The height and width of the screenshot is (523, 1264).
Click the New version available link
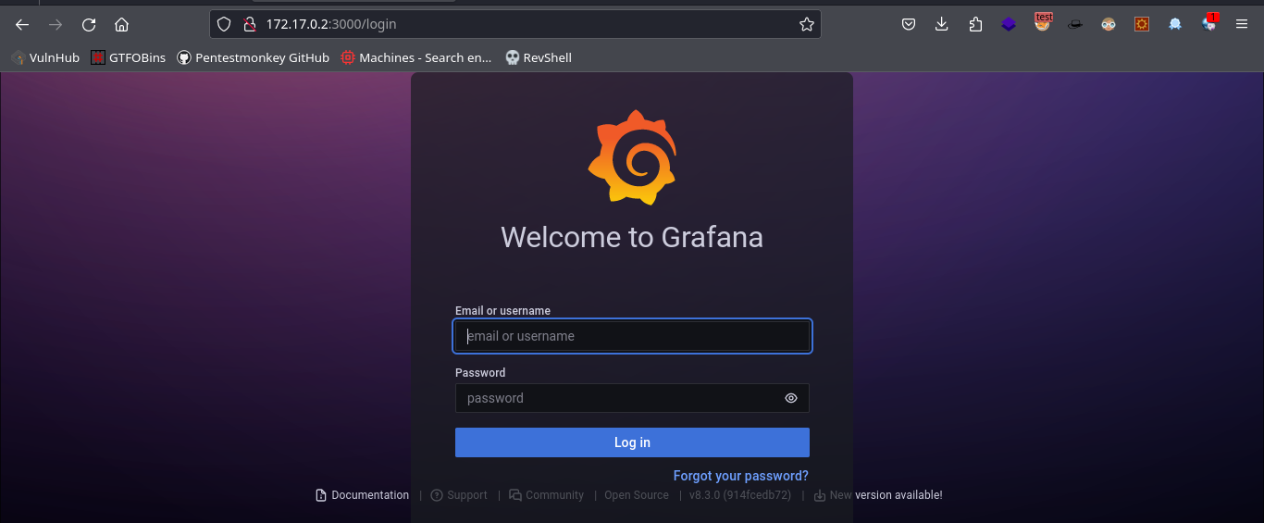[x=878, y=495]
